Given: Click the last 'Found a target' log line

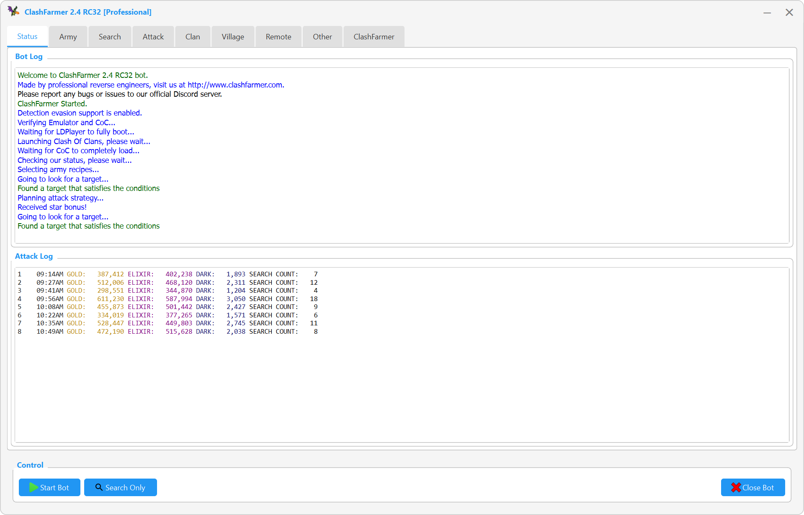Looking at the screenshot, I should [x=88, y=226].
